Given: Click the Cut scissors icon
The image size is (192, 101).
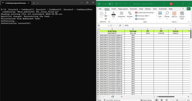Looking at the screenshot, I should click(x=105, y=12).
